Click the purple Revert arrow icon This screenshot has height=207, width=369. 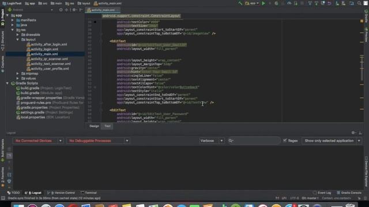pyautogui.click(x=329, y=3)
